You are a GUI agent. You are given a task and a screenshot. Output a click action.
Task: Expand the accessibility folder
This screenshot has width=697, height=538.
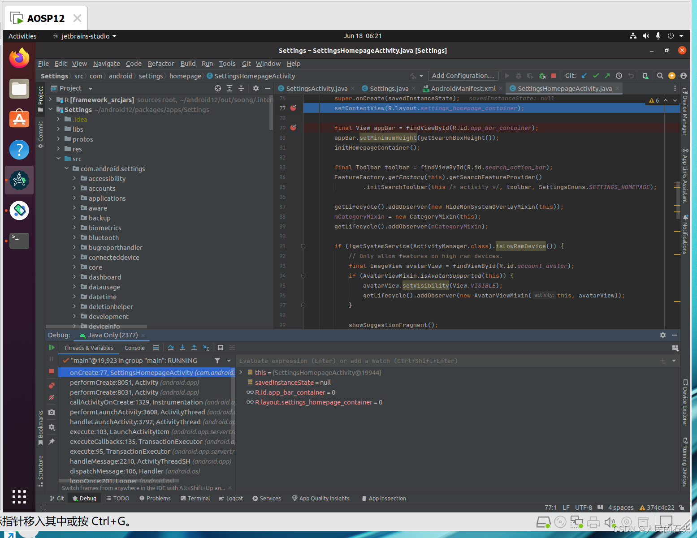pyautogui.click(x=75, y=178)
